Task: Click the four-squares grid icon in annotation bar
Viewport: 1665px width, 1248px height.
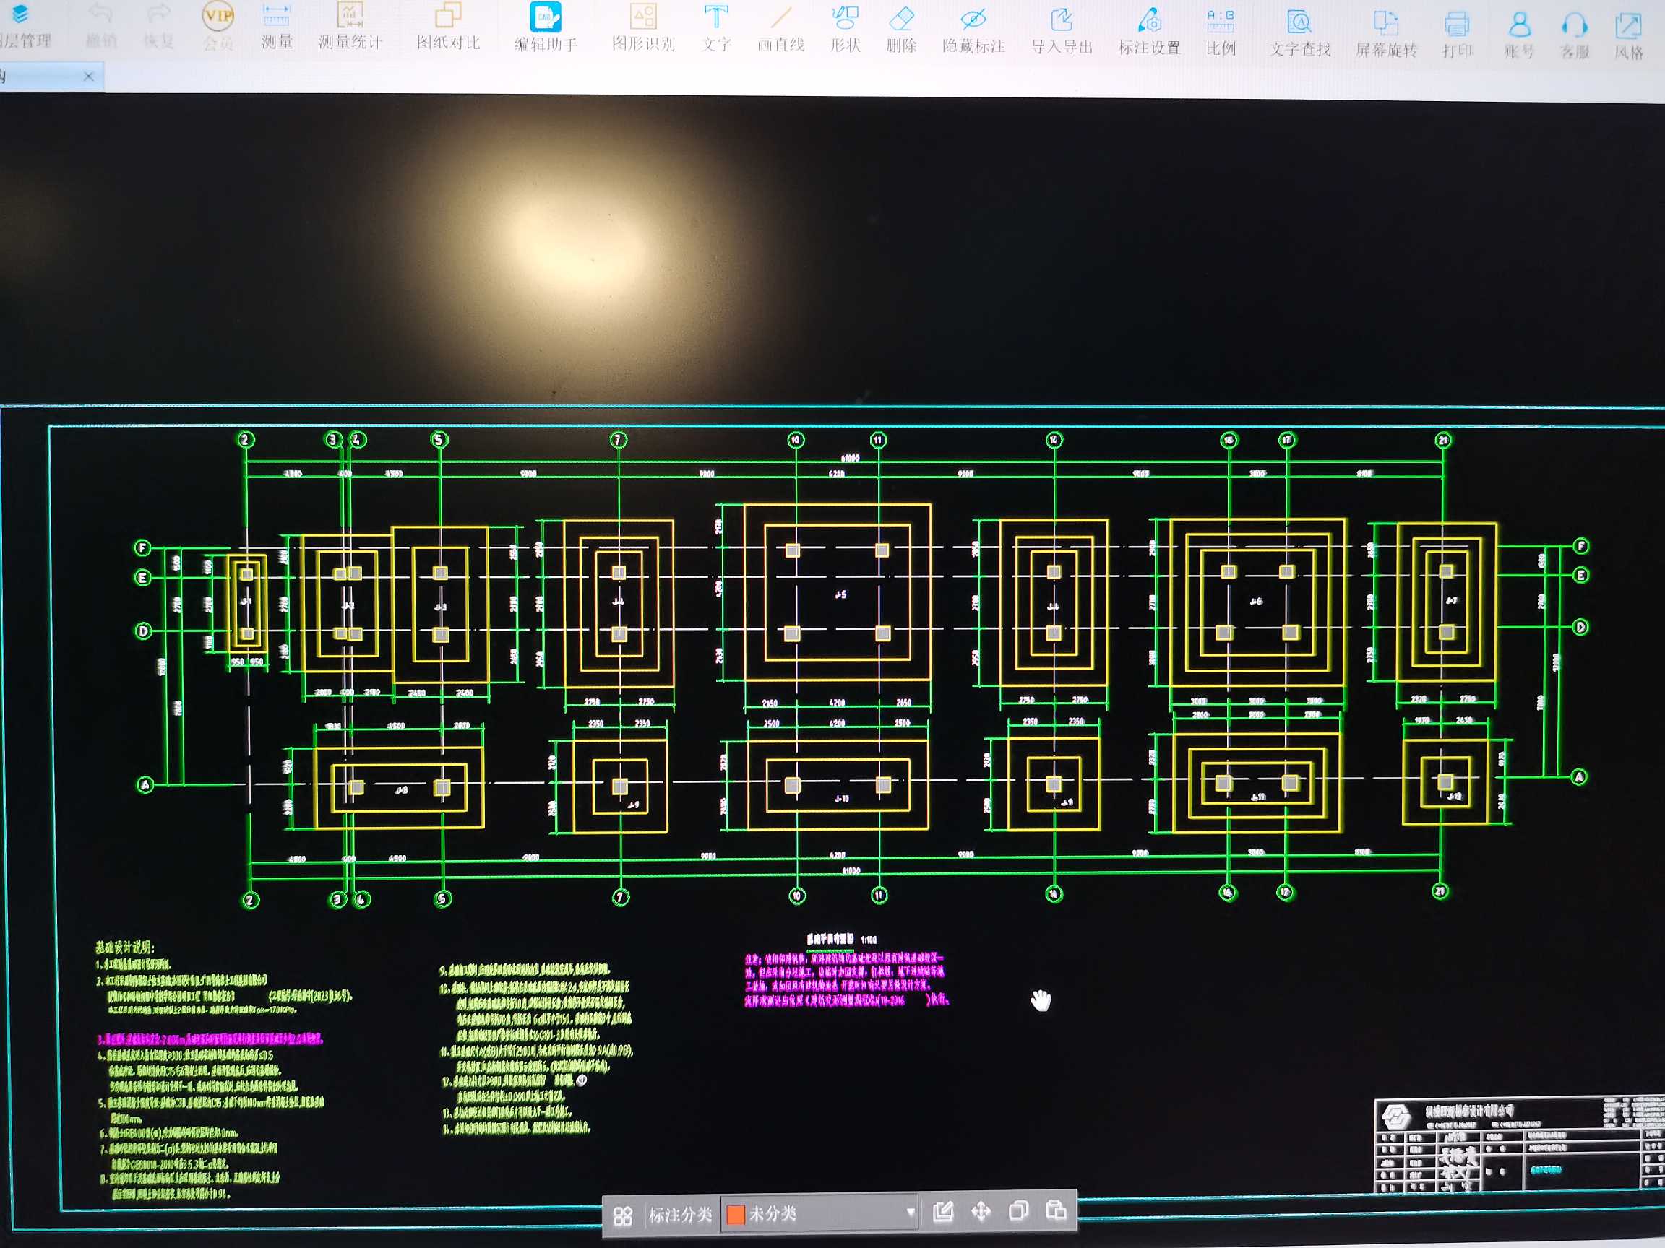Action: 622,1215
